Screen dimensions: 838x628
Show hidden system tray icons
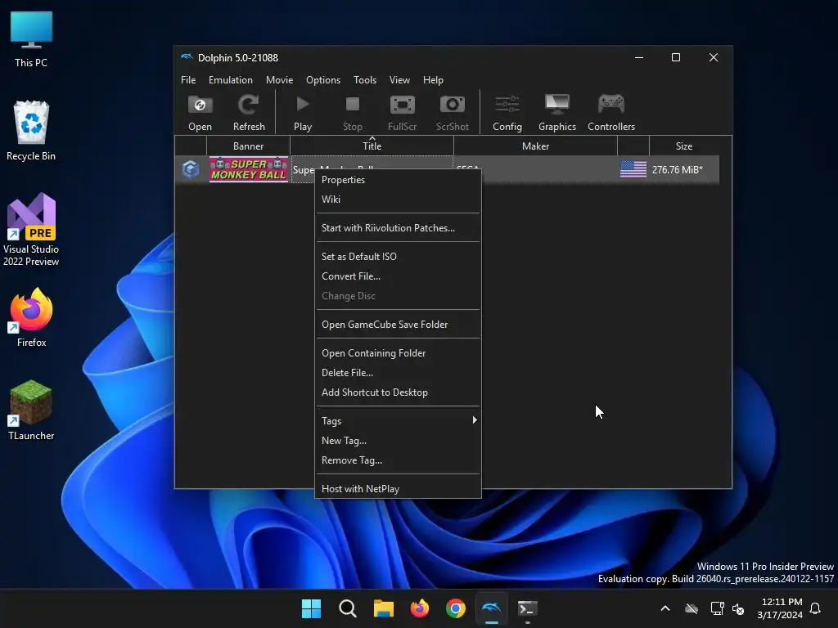[x=665, y=608]
